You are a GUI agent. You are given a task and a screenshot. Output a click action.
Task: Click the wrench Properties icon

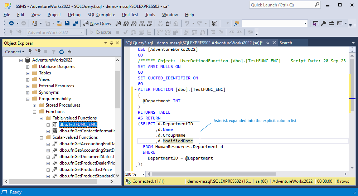[x=324, y=23]
